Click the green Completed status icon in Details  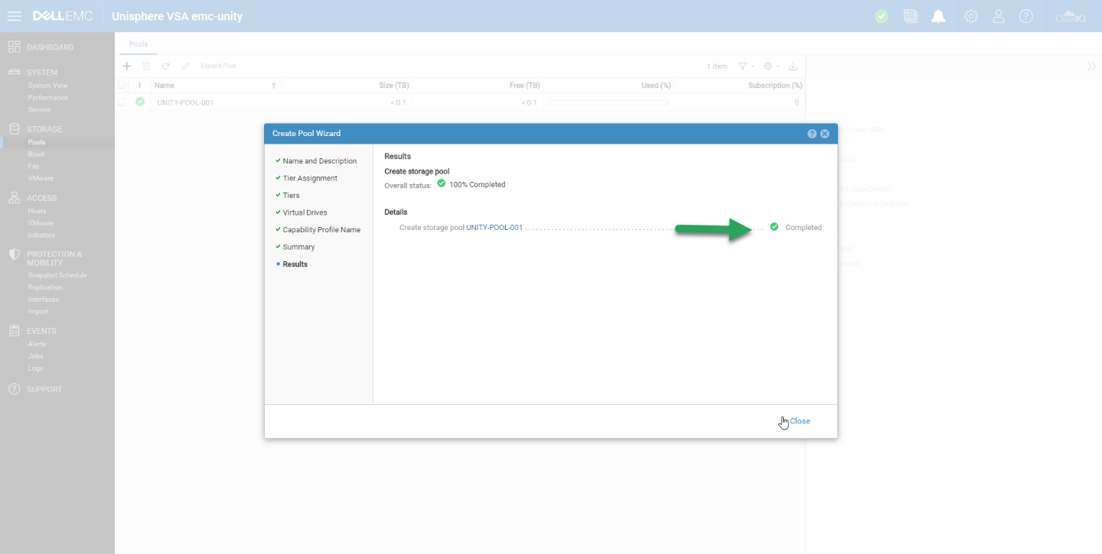pyautogui.click(x=774, y=227)
